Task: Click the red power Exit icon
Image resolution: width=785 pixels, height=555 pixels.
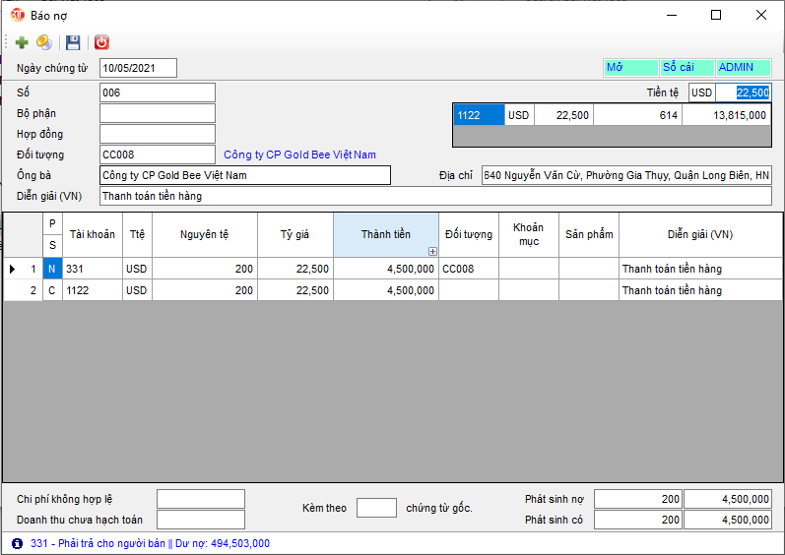Action: click(x=101, y=42)
